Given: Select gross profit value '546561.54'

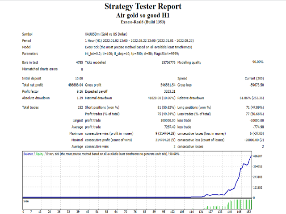Looking at the screenshot, I should pos(168,85).
